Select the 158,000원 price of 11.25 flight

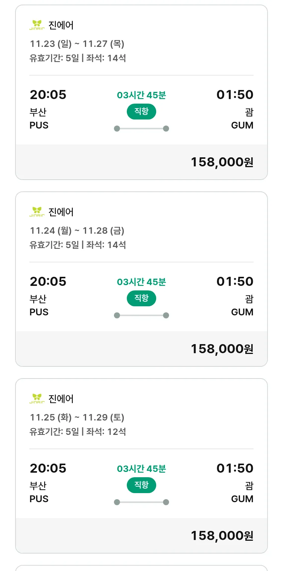click(x=222, y=536)
